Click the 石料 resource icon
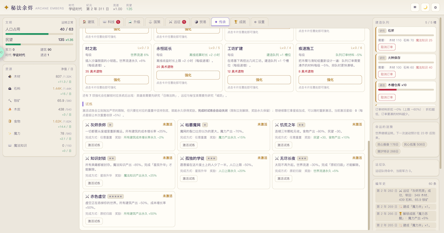Viewport: 444px width, 233px height. click(x=10, y=89)
